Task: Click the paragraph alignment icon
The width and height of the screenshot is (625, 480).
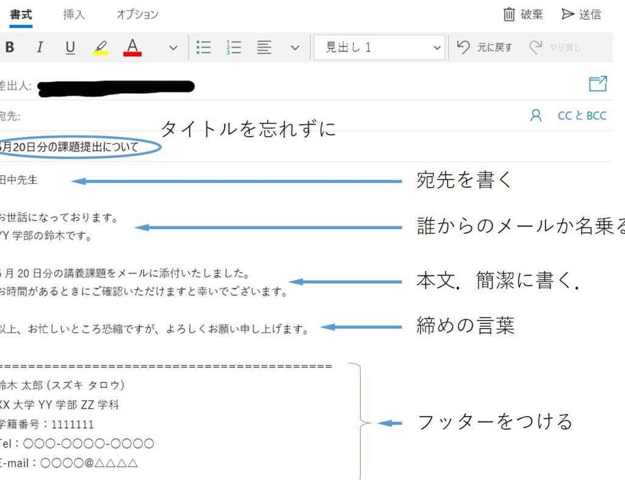Action: click(264, 48)
